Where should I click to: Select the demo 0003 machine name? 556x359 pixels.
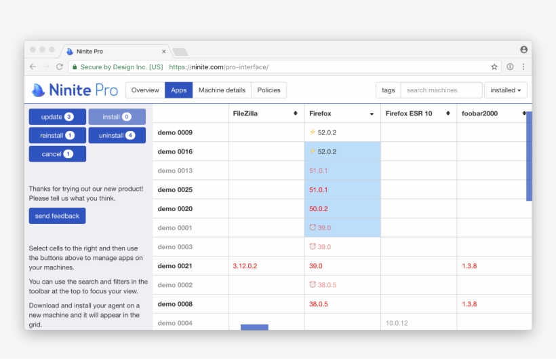point(175,247)
